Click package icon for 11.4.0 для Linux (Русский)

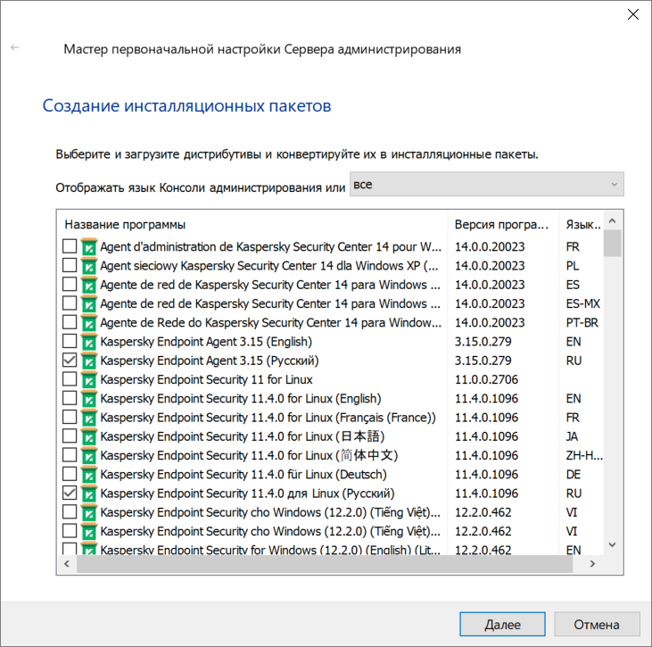tap(89, 494)
